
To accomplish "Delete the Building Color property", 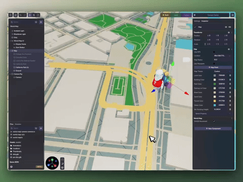I will point(230,79).
